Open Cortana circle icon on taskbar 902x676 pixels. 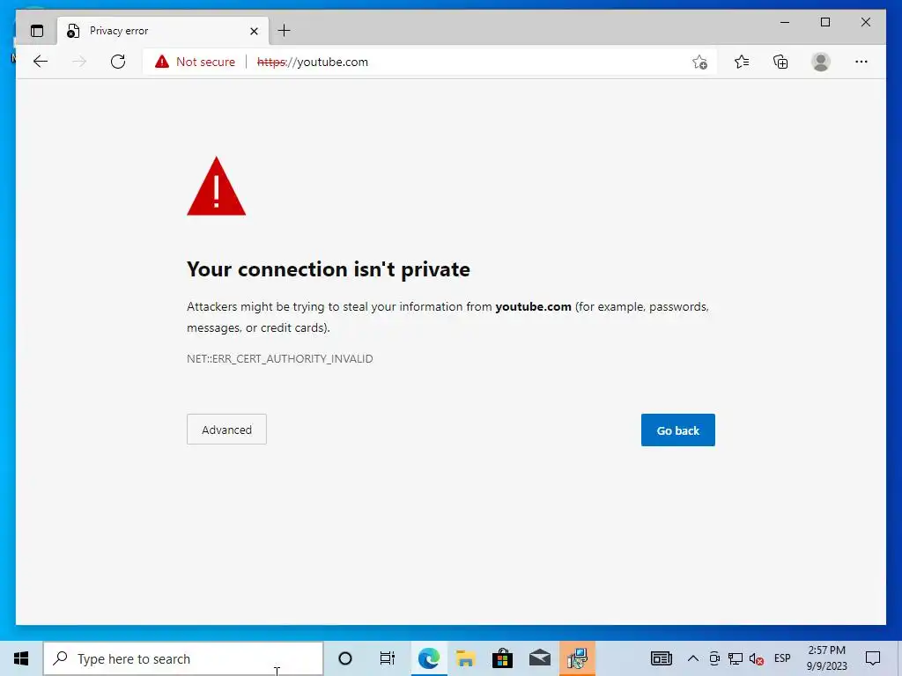click(345, 658)
